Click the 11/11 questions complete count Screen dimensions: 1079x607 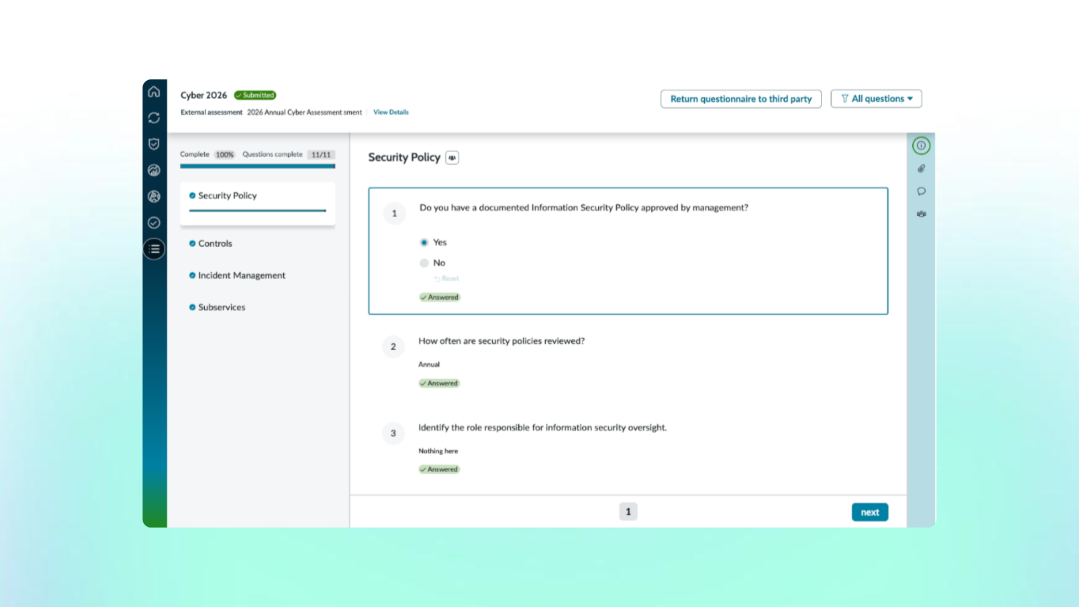tap(321, 155)
